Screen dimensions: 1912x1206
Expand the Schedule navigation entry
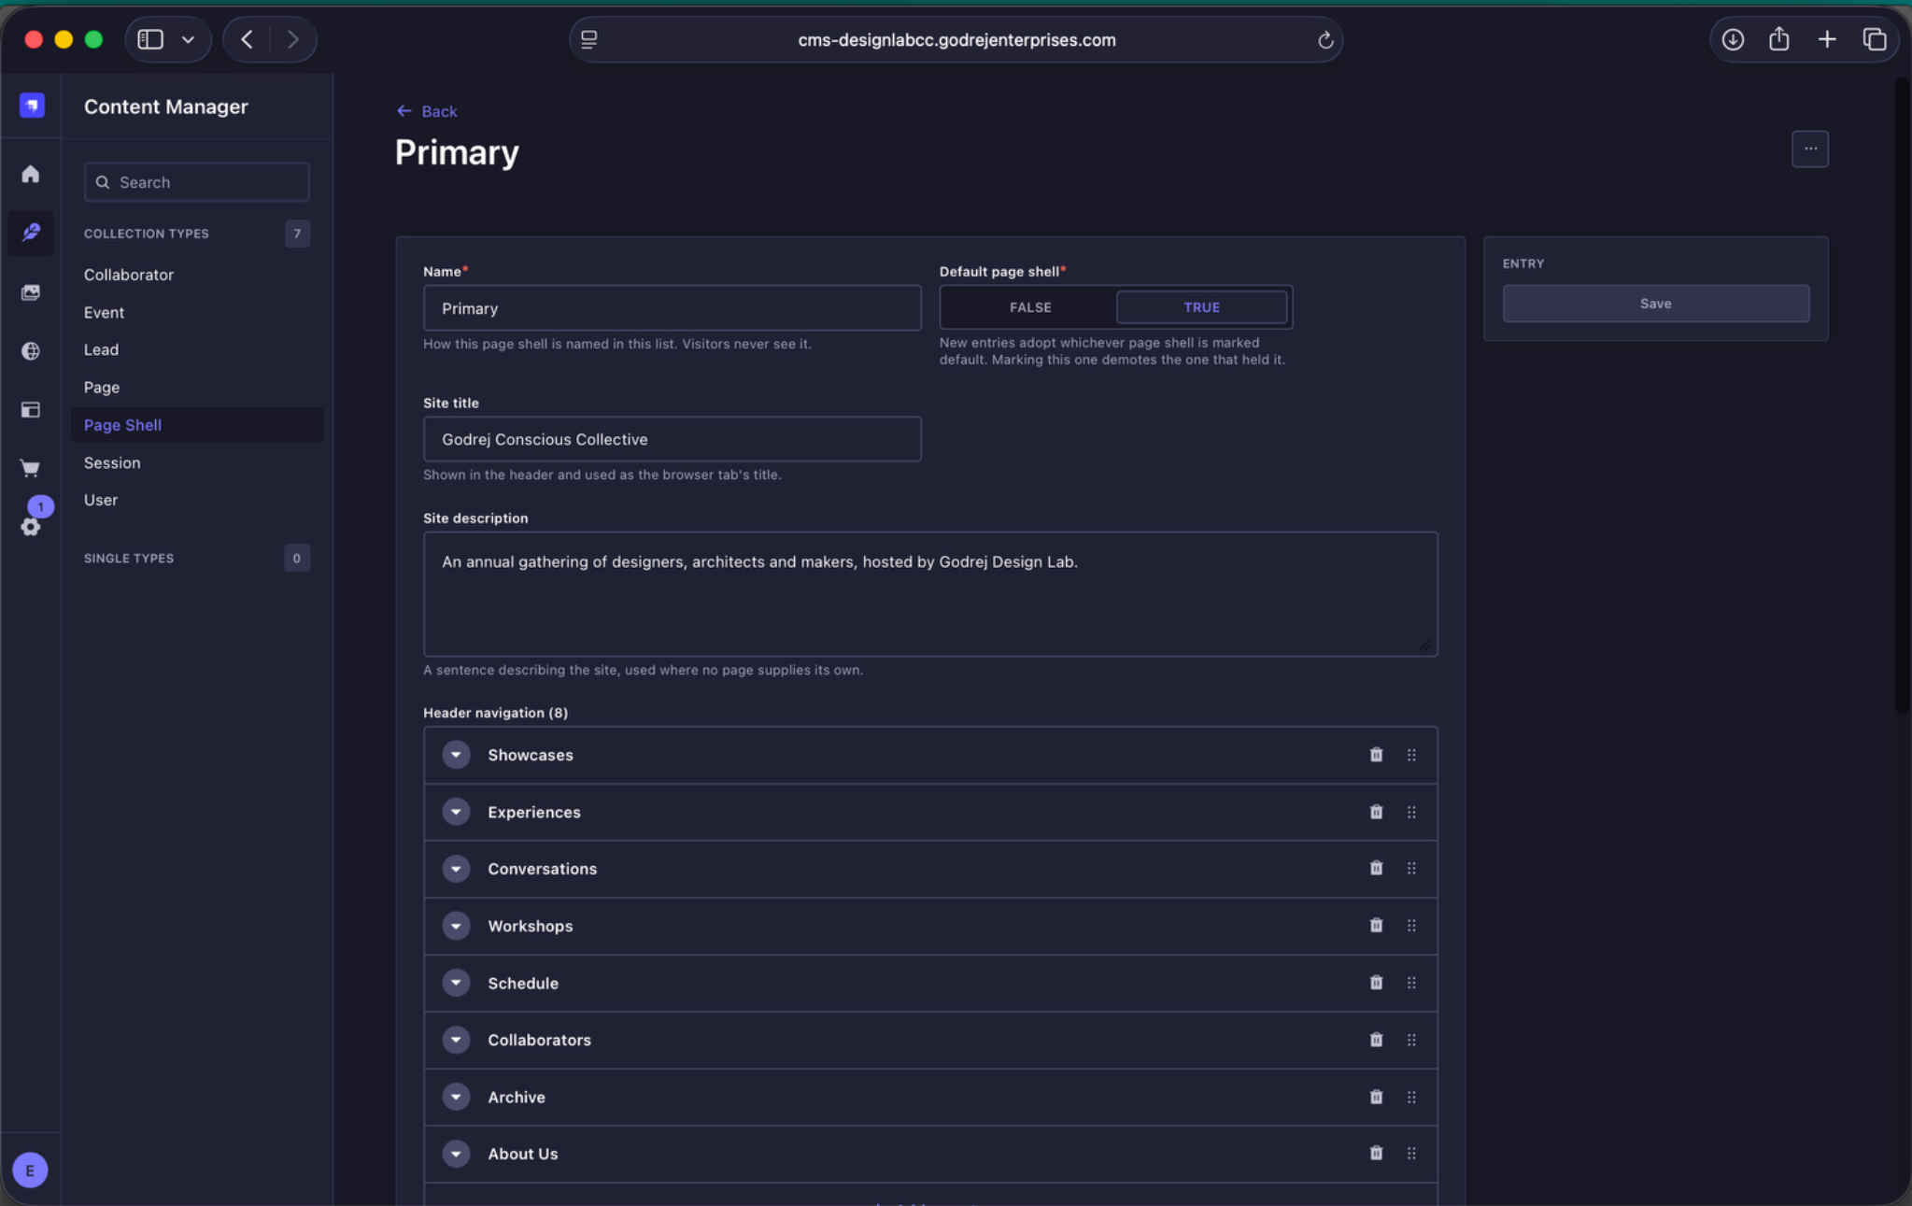click(456, 983)
